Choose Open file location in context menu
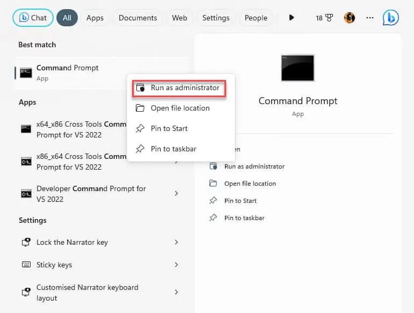This screenshot has height=313, width=414. click(180, 108)
